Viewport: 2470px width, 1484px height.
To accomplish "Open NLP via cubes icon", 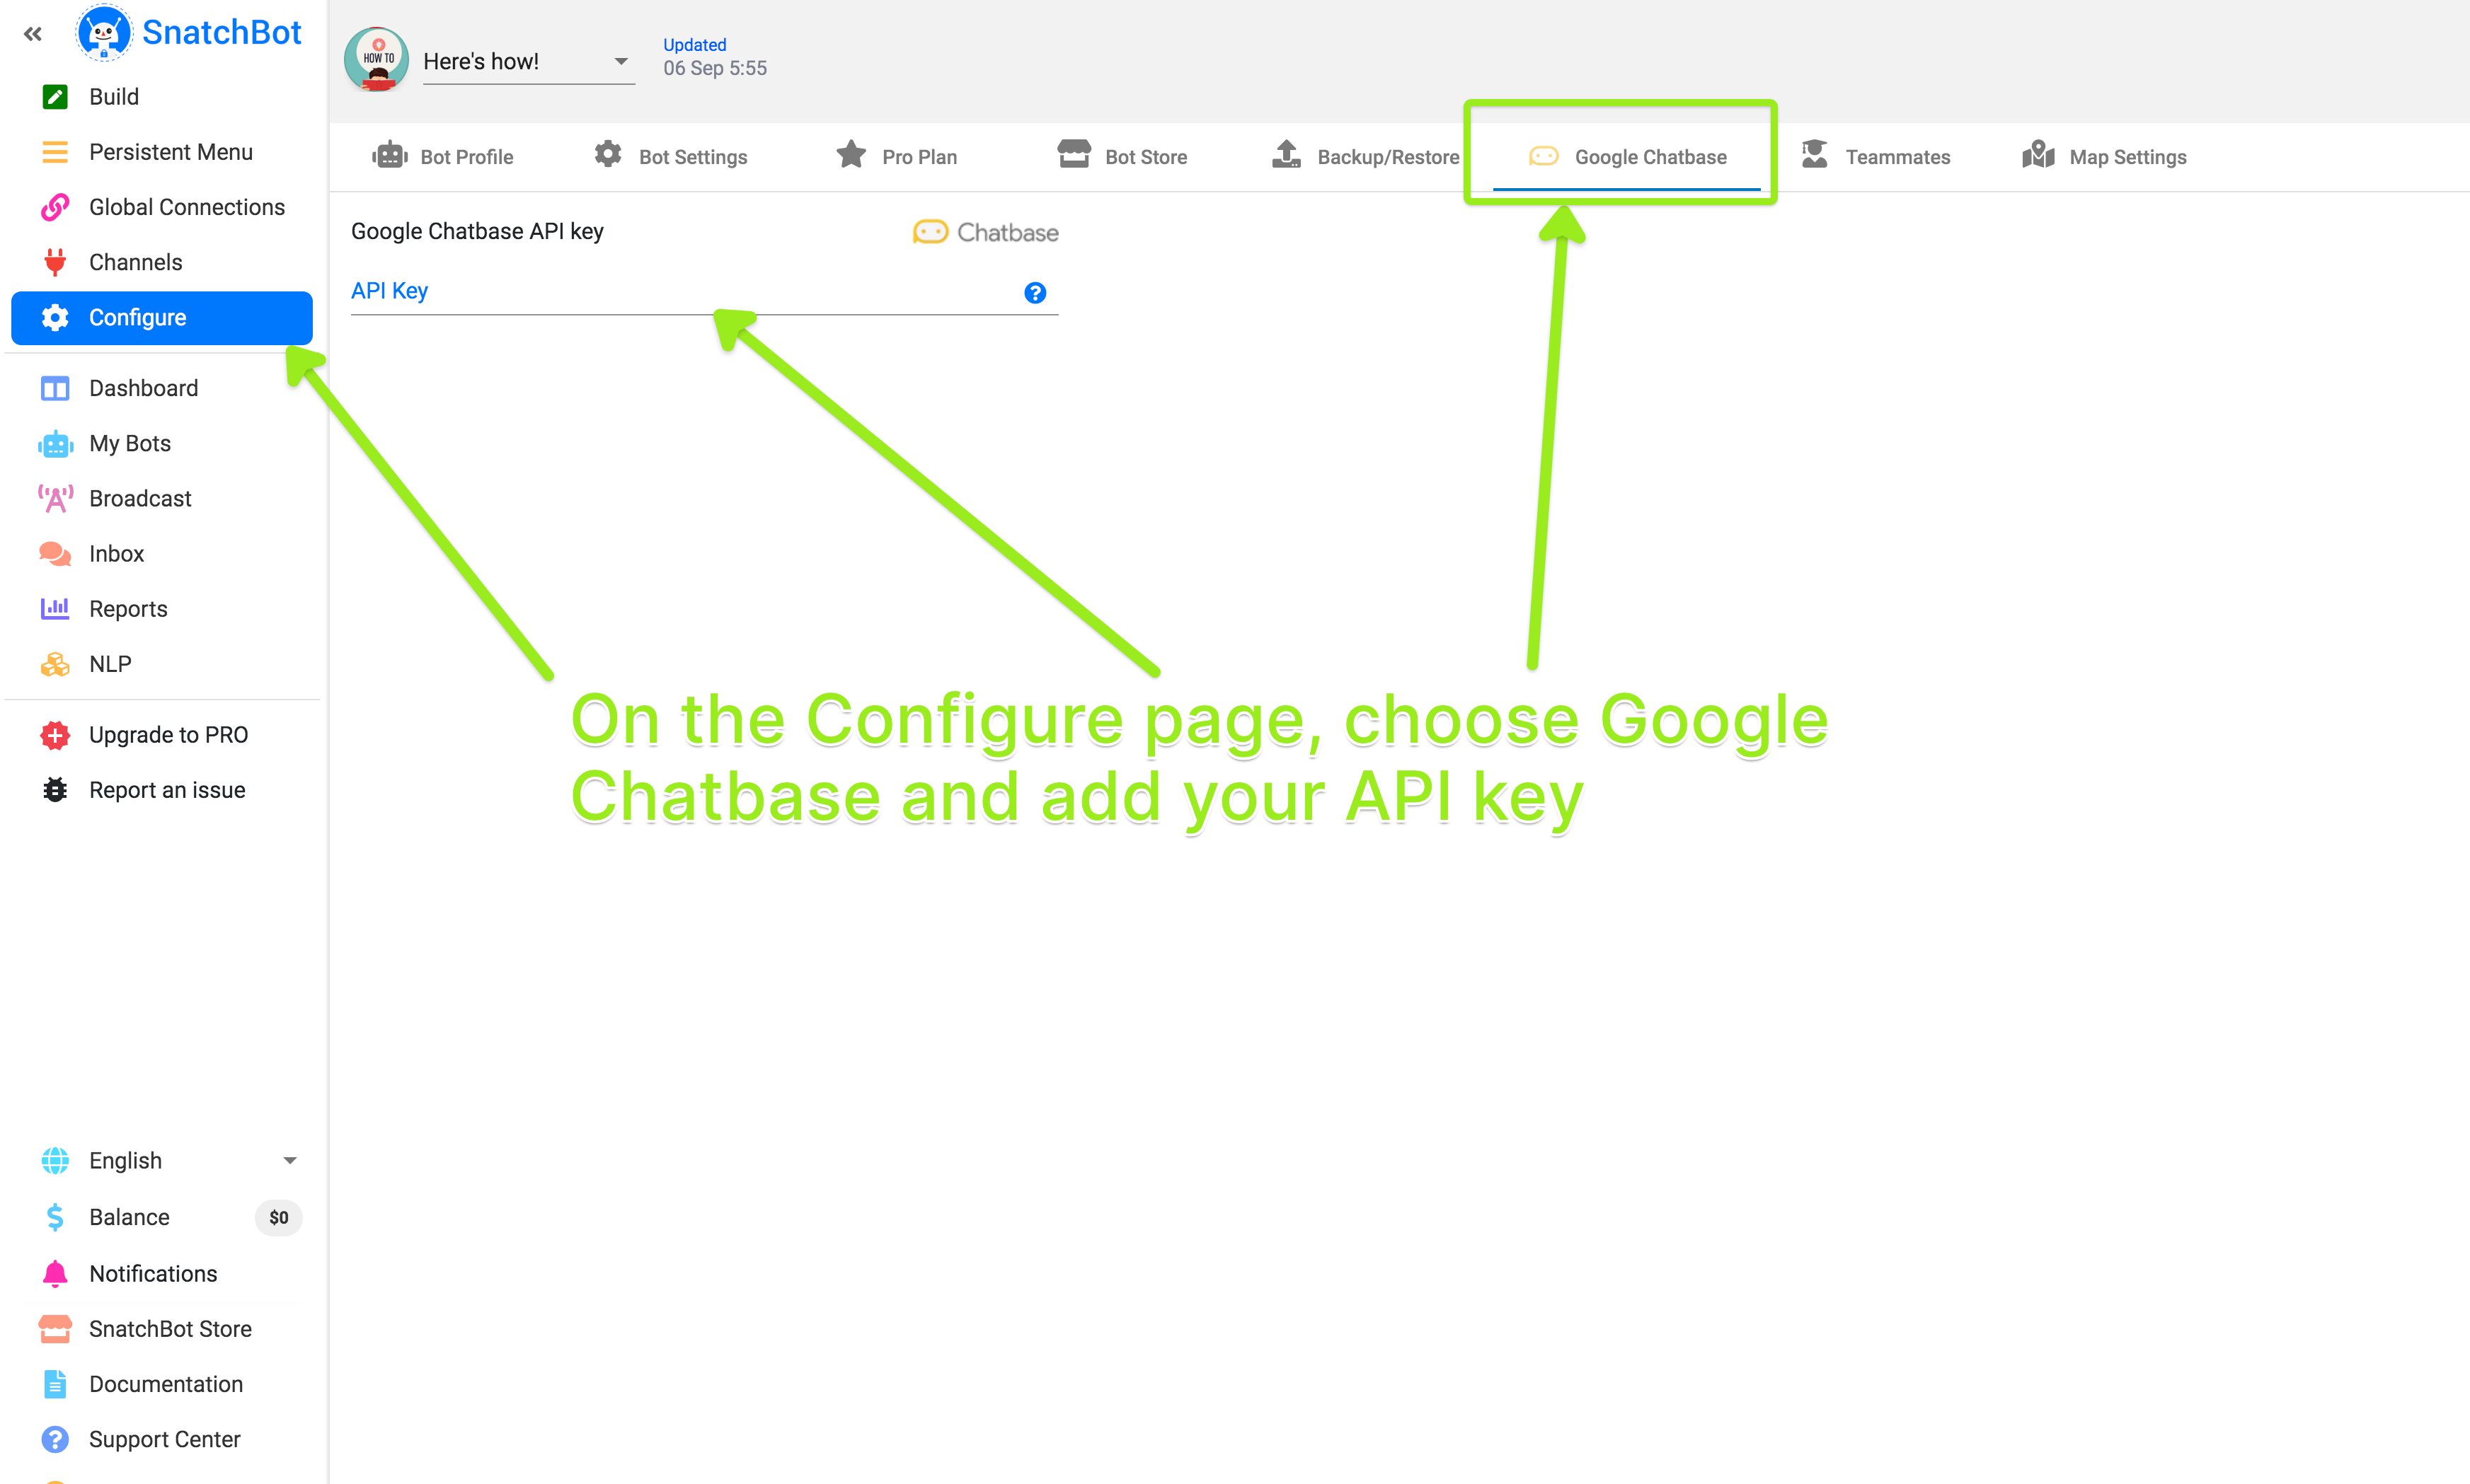I will coord(55,664).
